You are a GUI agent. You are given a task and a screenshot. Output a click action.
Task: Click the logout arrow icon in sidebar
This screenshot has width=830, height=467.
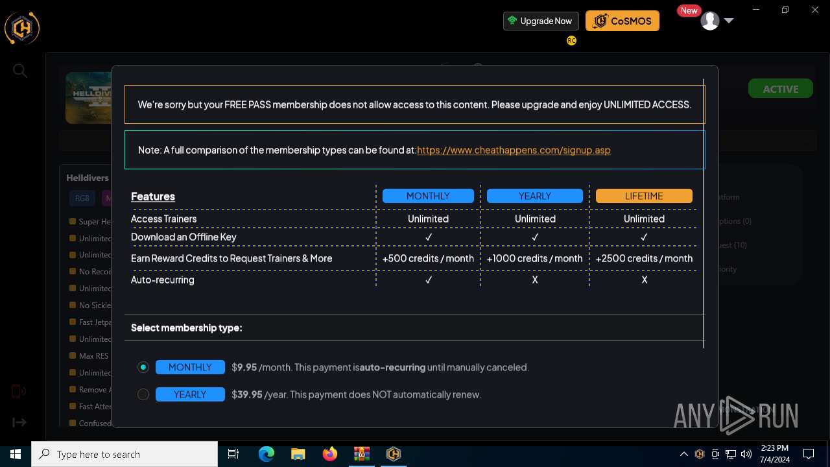pos(19,422)
